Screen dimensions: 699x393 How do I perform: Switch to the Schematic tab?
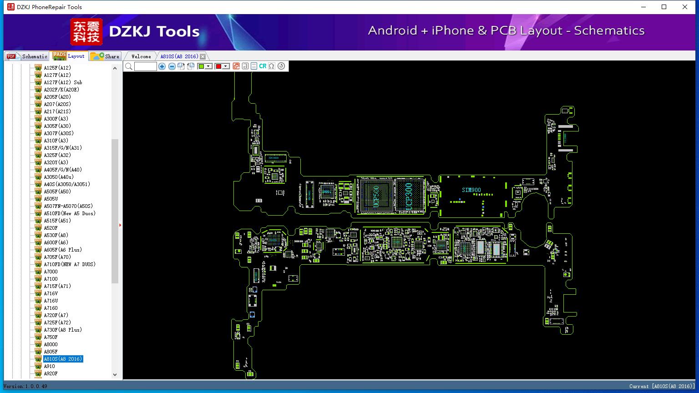(27, 56)
